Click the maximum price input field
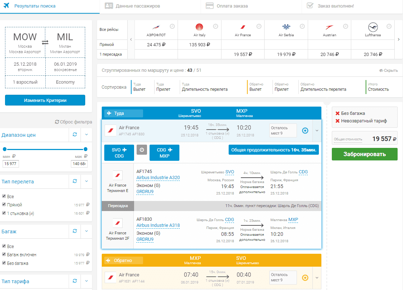Screen dimensions: 403x290 coord(79,164)
